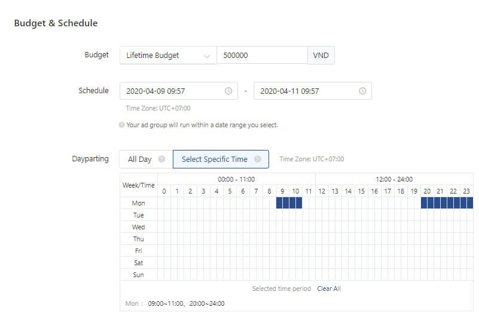479x316 pixels.
Task: Click the 00:00 - 11:00 time range header
Action: point(236,179)
